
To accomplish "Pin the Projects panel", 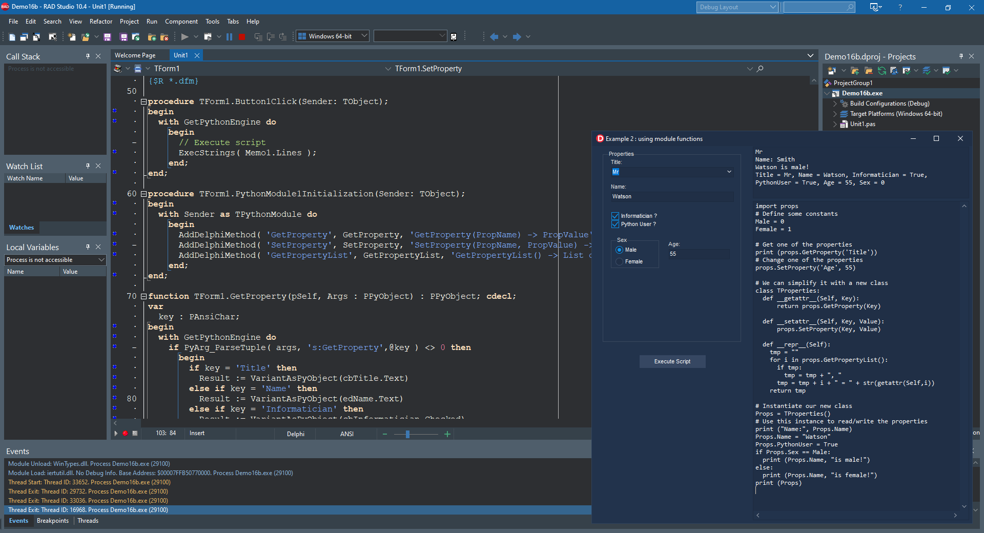I will pos(961,56).
